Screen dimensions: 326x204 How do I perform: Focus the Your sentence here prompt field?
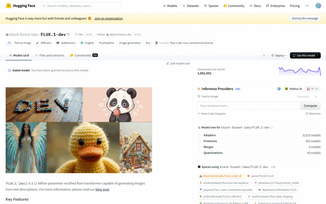click(x=249, y=106)
